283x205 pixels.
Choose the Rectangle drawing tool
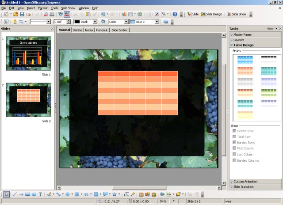click(27, 194)
